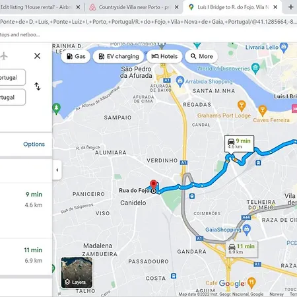The image size is (297, 297).
Task: Click the red destination pin
Action: click(x=153, y=184)
